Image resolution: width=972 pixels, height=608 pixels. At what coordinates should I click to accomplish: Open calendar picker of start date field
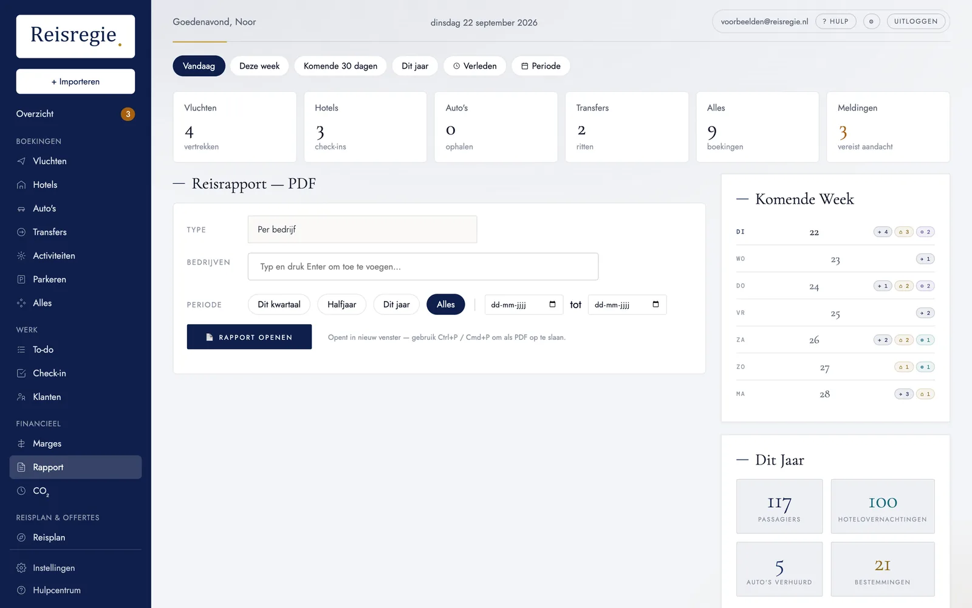(552, 305)
